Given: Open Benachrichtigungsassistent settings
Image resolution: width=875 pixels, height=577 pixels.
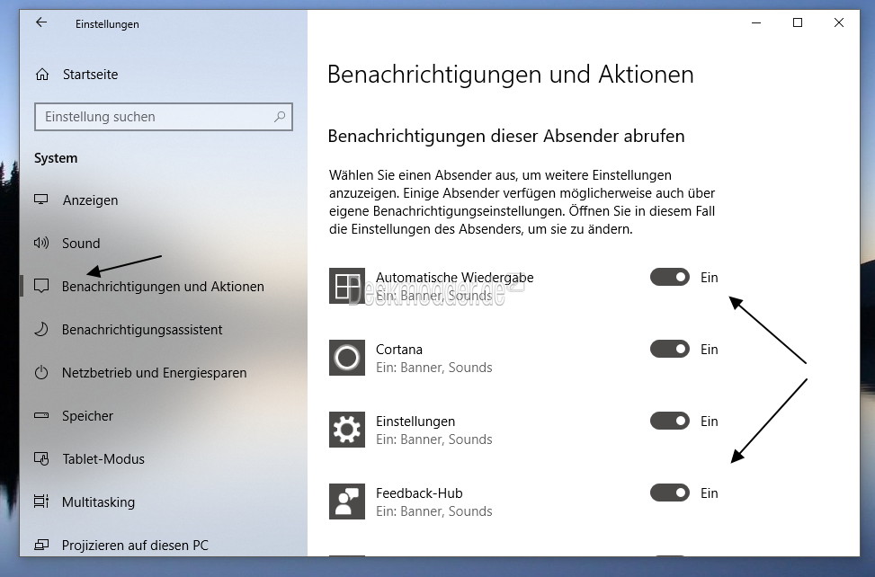Looking at the screenshot, I should 142,330.
